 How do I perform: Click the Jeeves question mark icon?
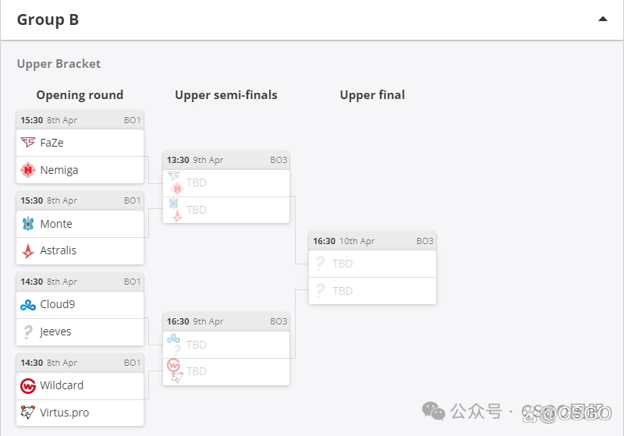coord(28,331)
